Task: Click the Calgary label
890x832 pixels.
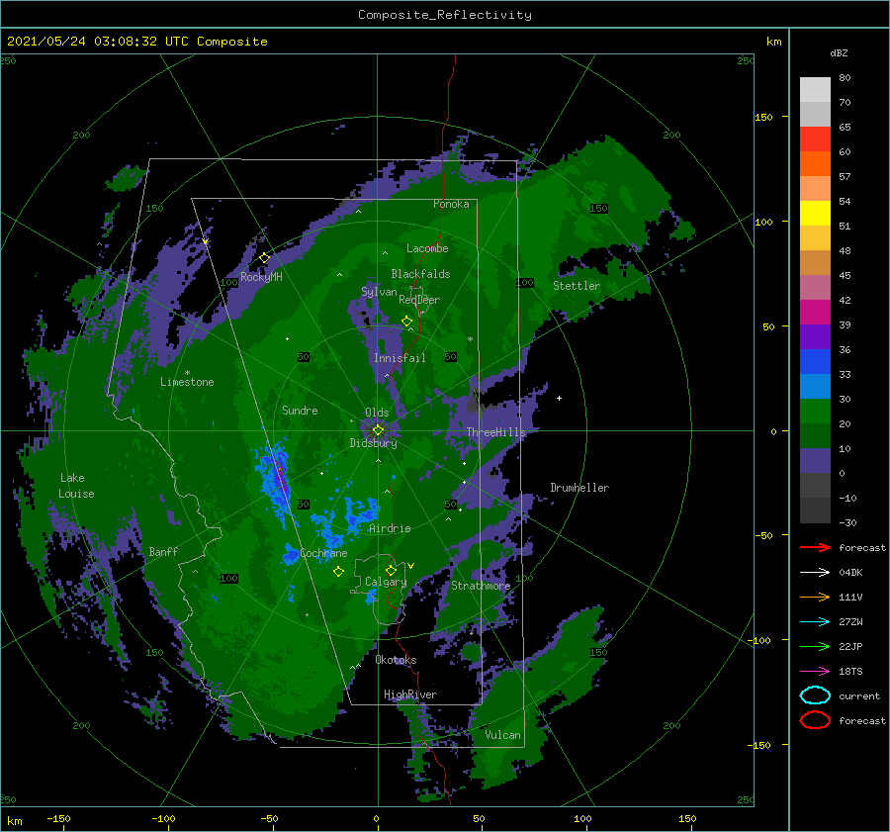Action: (386, 582)
